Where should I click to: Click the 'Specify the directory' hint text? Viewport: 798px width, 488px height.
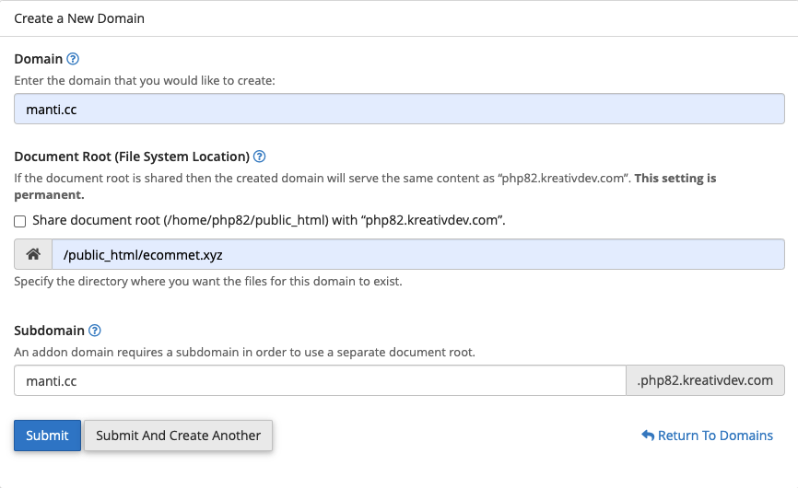(208, 282)
